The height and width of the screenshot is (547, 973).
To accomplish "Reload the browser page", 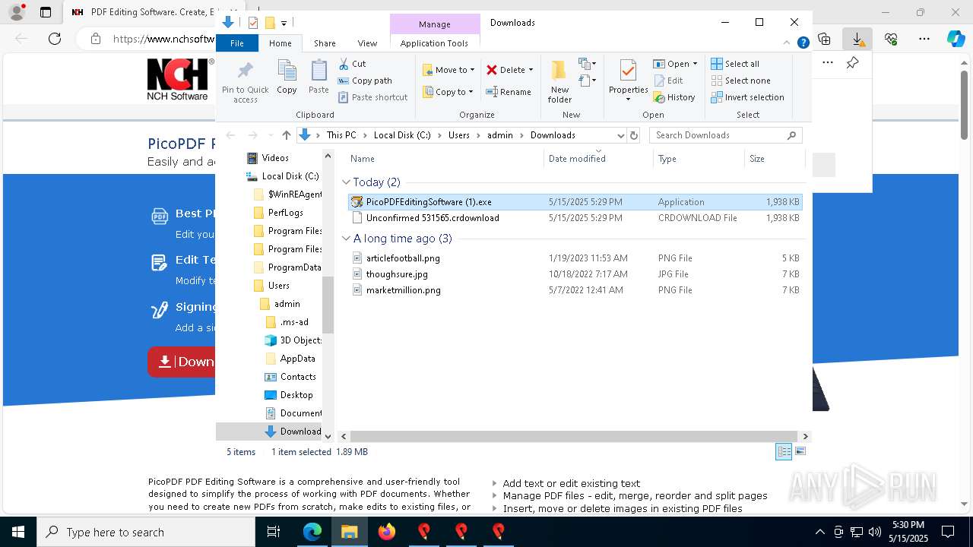I will 55,39.
